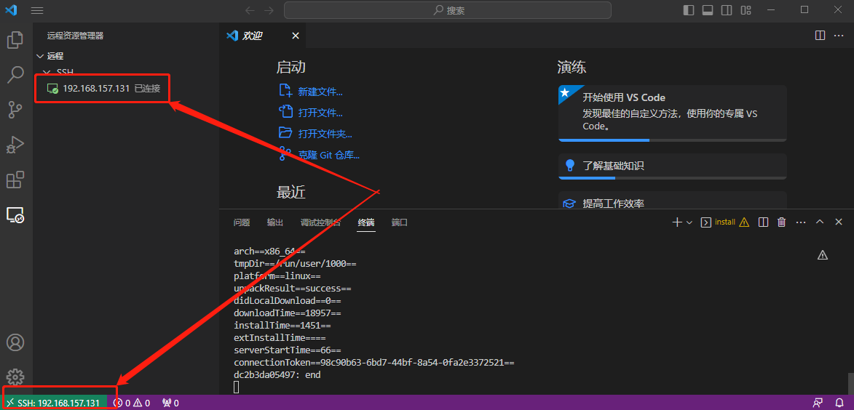Open terminal launch profile dropdown chevron
This screenshot has width=854, height=410.
click(x=689, y=222)
